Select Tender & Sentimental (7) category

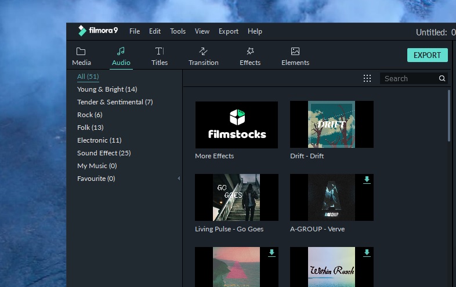tap(115, 102)
